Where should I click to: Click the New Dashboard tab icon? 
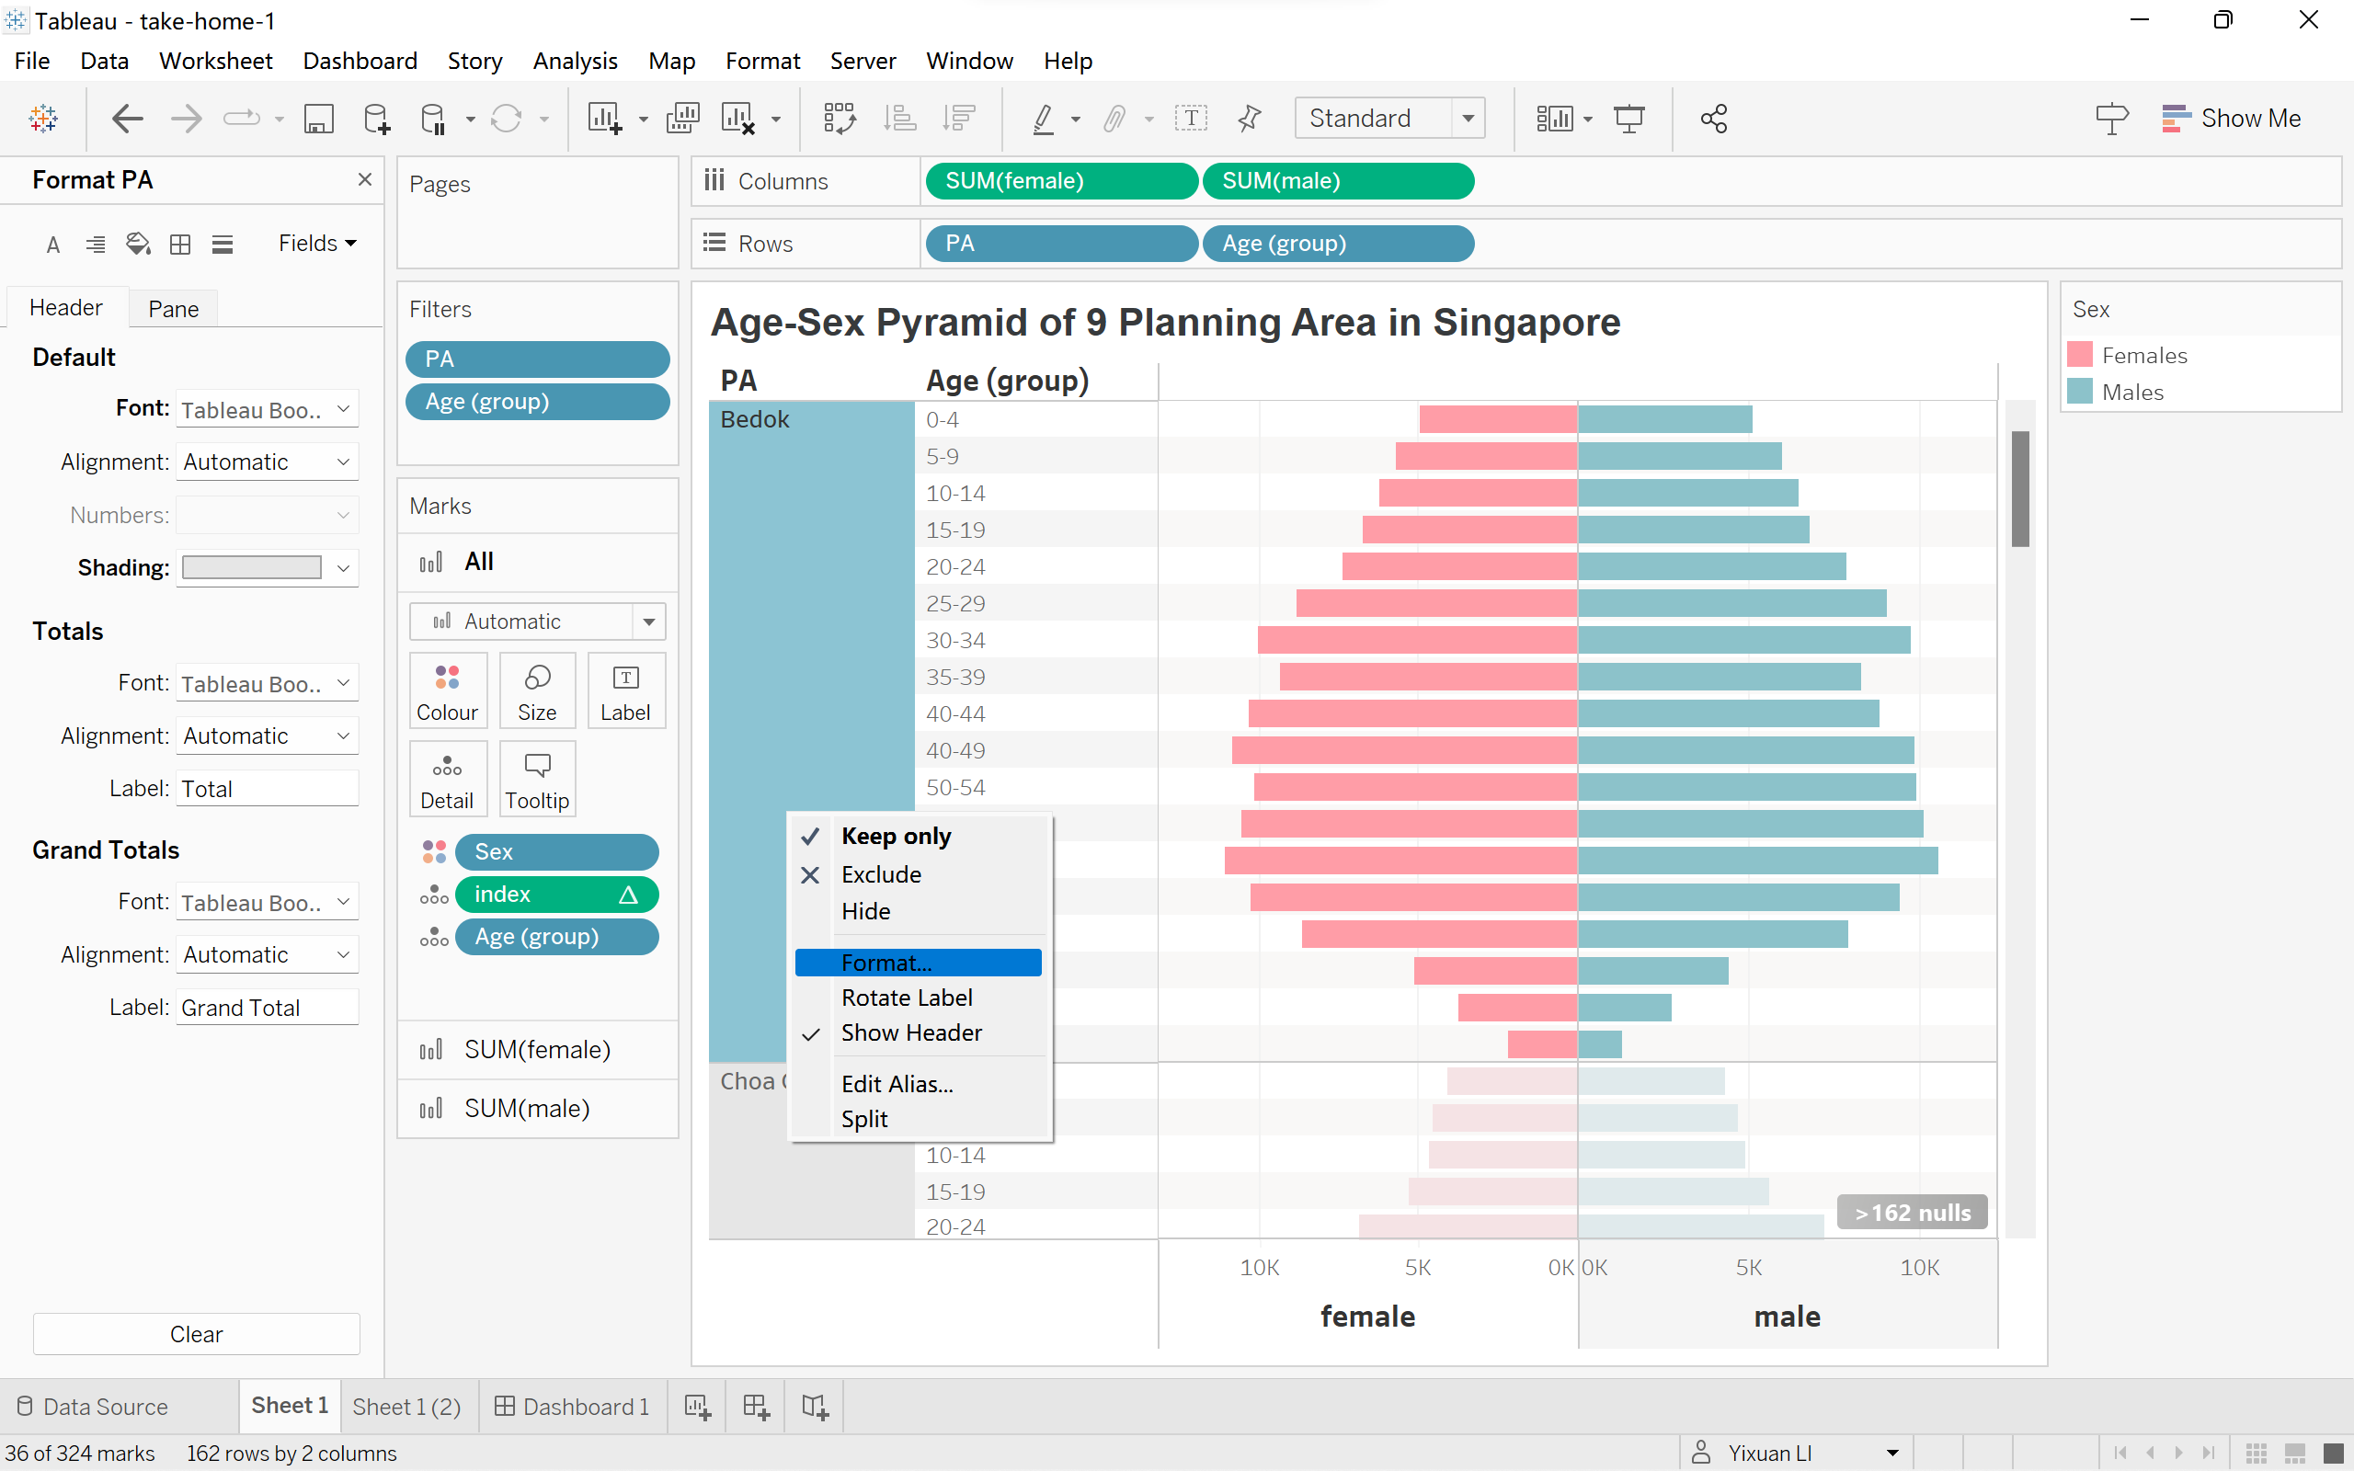tap(756, 1406)
